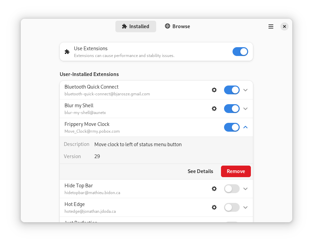
Task: Click the puzzle icon beside Use Extensions
Action: pyautogui.click(x=67, y=52)
